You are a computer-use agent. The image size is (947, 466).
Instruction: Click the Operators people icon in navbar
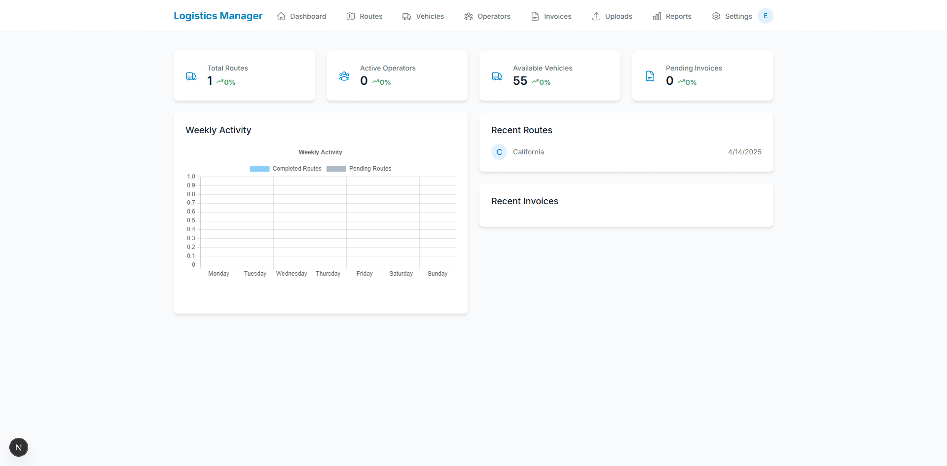[x=469, y=16]
